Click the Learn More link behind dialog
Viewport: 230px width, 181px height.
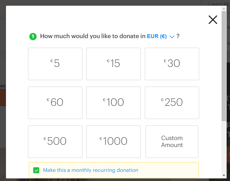(x=219, y=4)
